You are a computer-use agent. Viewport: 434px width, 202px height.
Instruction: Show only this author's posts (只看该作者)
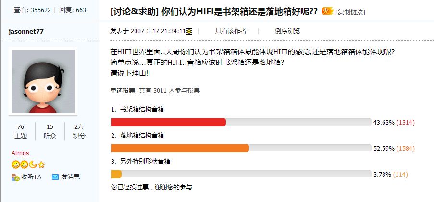231,31
